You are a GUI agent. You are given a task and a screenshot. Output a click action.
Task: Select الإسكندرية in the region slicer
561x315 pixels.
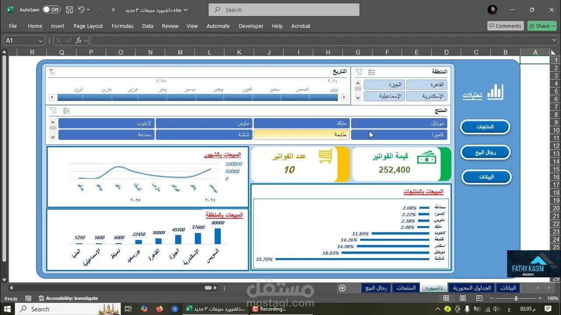426,96
